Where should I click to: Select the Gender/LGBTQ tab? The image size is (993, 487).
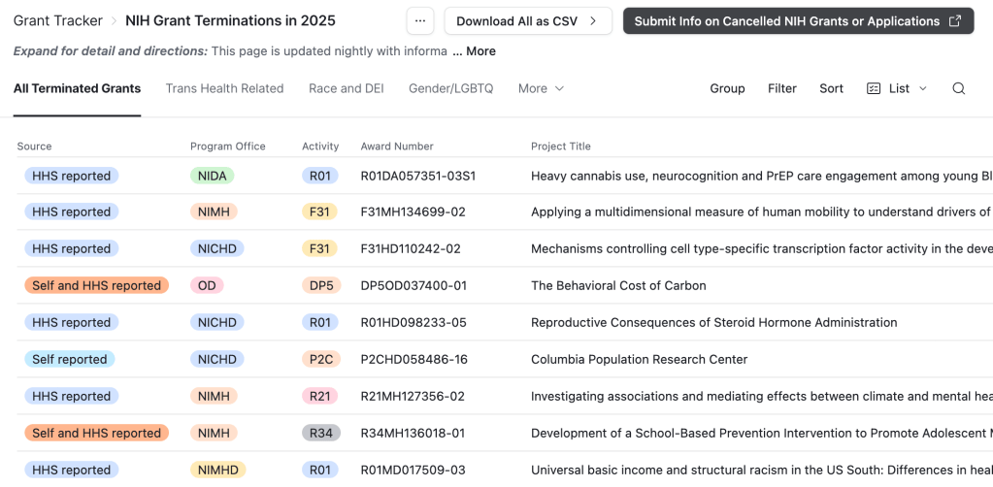pyautogui.click(x=450, y=88)
